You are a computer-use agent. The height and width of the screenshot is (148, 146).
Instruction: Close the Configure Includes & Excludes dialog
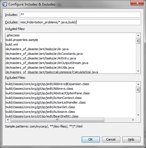(x=137, y=3)
